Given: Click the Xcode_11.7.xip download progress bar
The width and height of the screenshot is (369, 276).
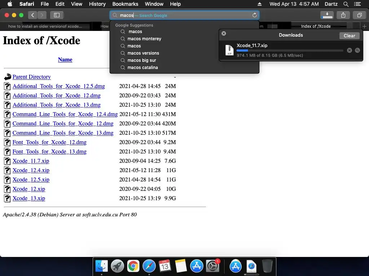Looking at the screenshot, I should (x=290, y=50).
